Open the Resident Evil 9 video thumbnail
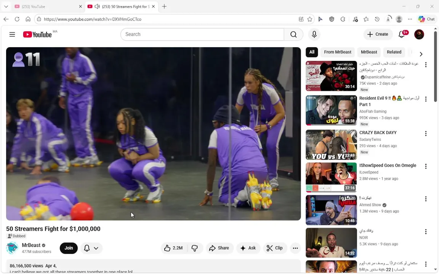 331,110
